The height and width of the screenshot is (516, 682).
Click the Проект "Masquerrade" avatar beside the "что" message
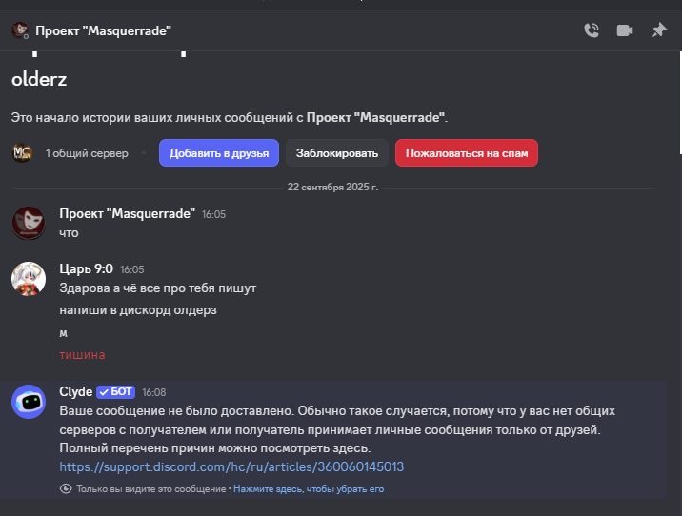(x=28, y=222)
